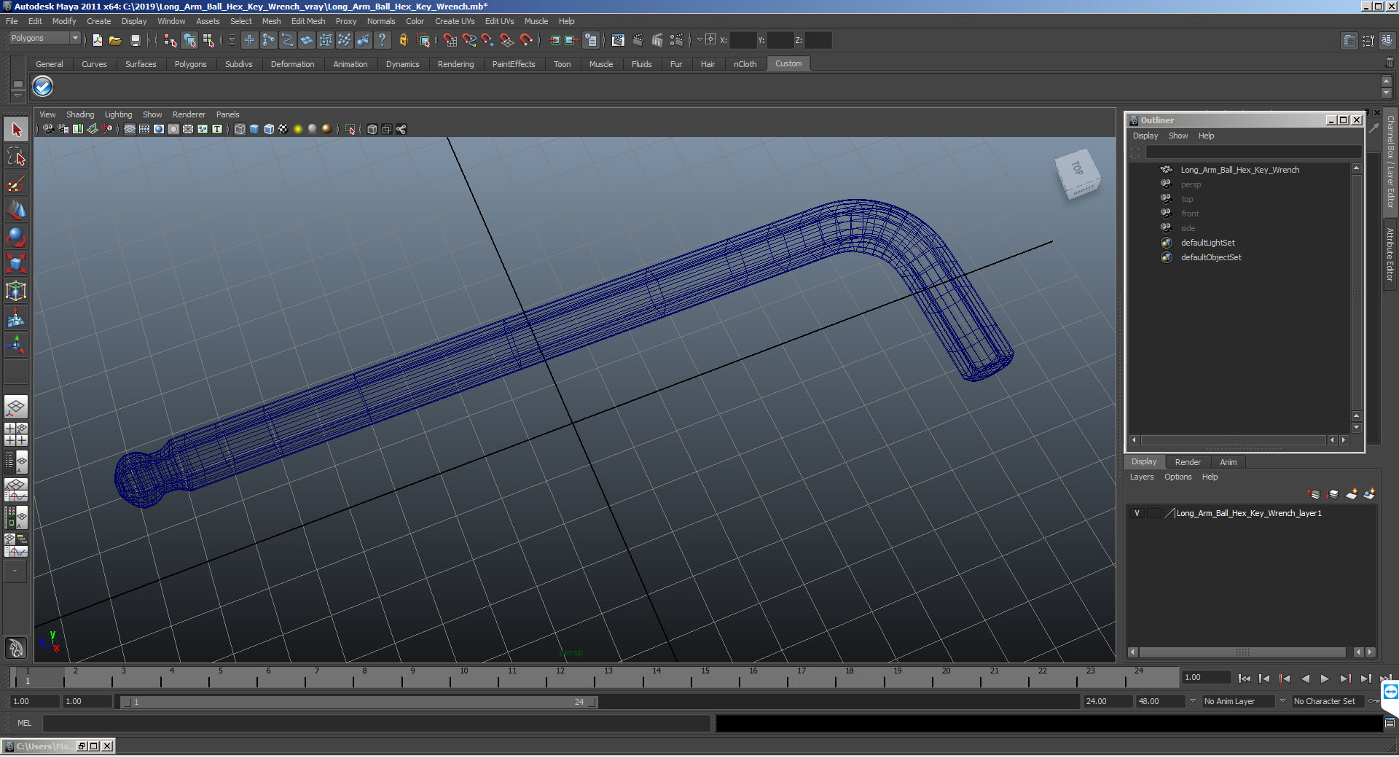Click the current time input field
This screenshot has width=1399, height=758.
coord(1205,678)
